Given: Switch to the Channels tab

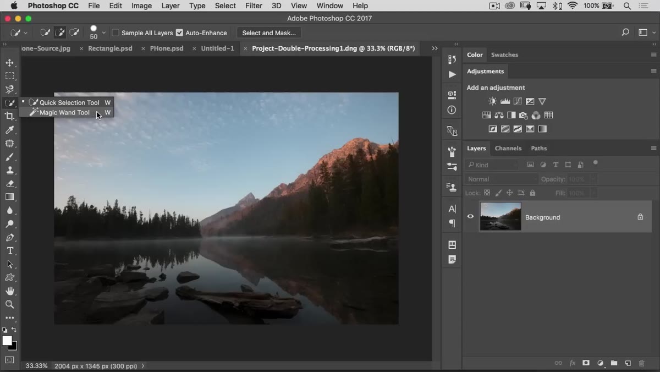Looking at the screenshot, I should tap(508, 148).
